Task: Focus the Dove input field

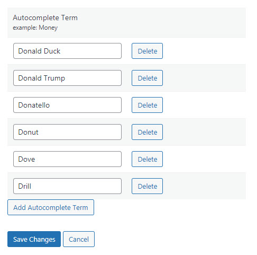Action: click(67, 159)
